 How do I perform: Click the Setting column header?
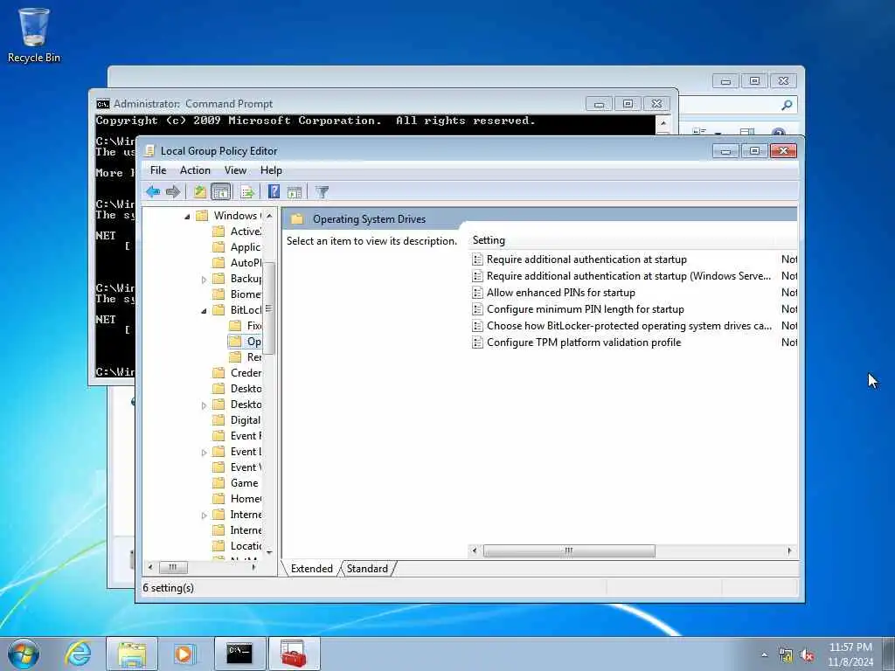tap(622, 240)
